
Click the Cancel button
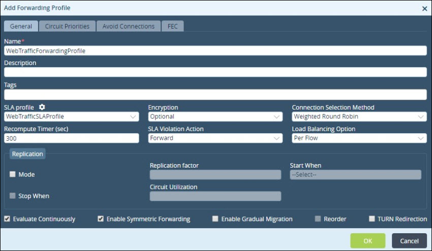[x=410, y=241]
